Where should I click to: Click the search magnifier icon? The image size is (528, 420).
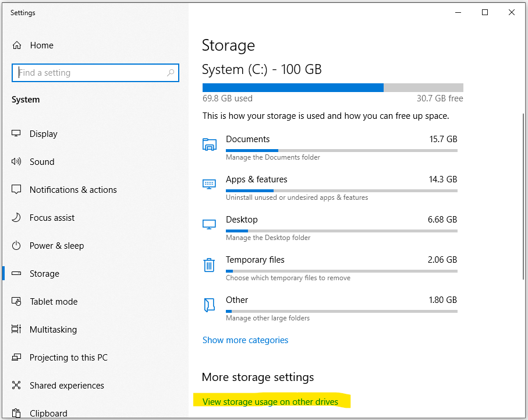(171, 72)
